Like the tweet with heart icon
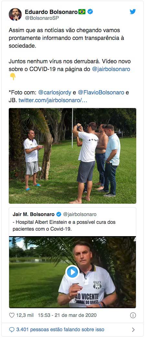The height and width of the screenshot is (338, 145). (12, 315)
